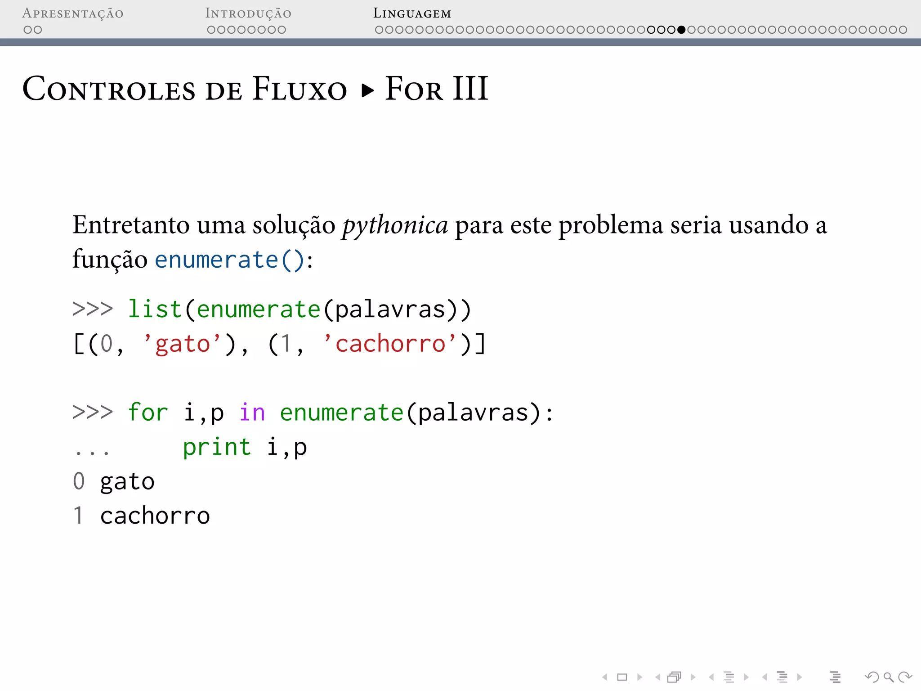Viewport: 921px width, 691px height.
Task: Click the purple 'in' keyword
Action: pyautogui.click(x=252, y=412)
